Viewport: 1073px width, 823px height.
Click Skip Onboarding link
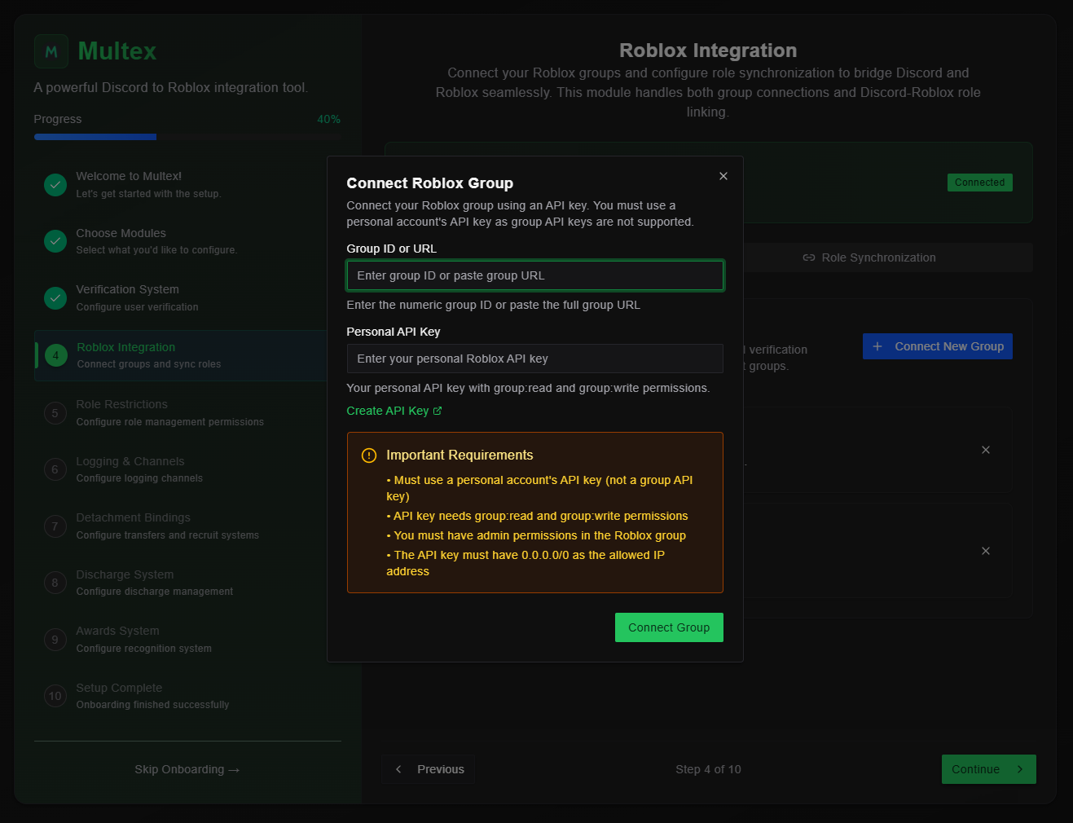[x=187, y=769]
